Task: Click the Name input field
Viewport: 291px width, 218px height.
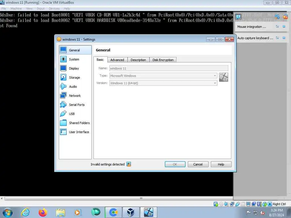Action: click(x=169, y=68)
